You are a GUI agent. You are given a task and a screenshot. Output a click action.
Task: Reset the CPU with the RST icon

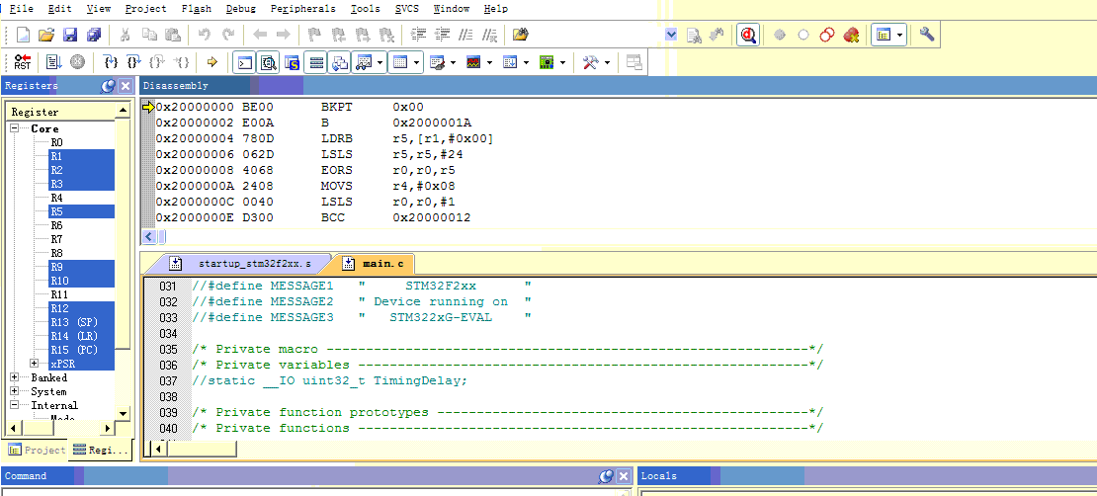pos(23,62)
